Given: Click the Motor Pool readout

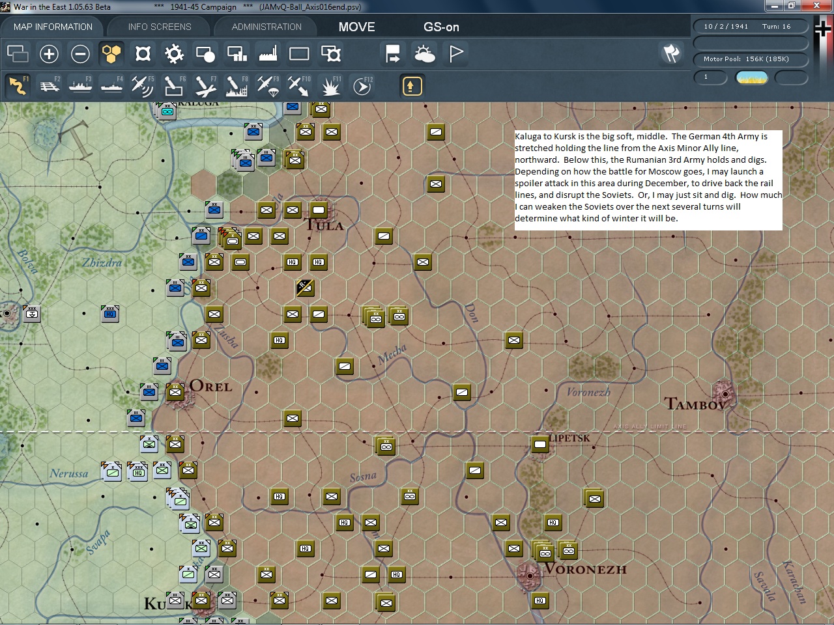Looking at the screenshot, I should pos(749,59).
